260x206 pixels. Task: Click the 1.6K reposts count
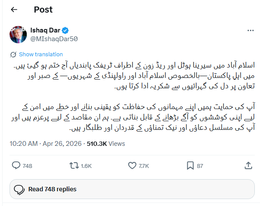click(x=86, y=166)
